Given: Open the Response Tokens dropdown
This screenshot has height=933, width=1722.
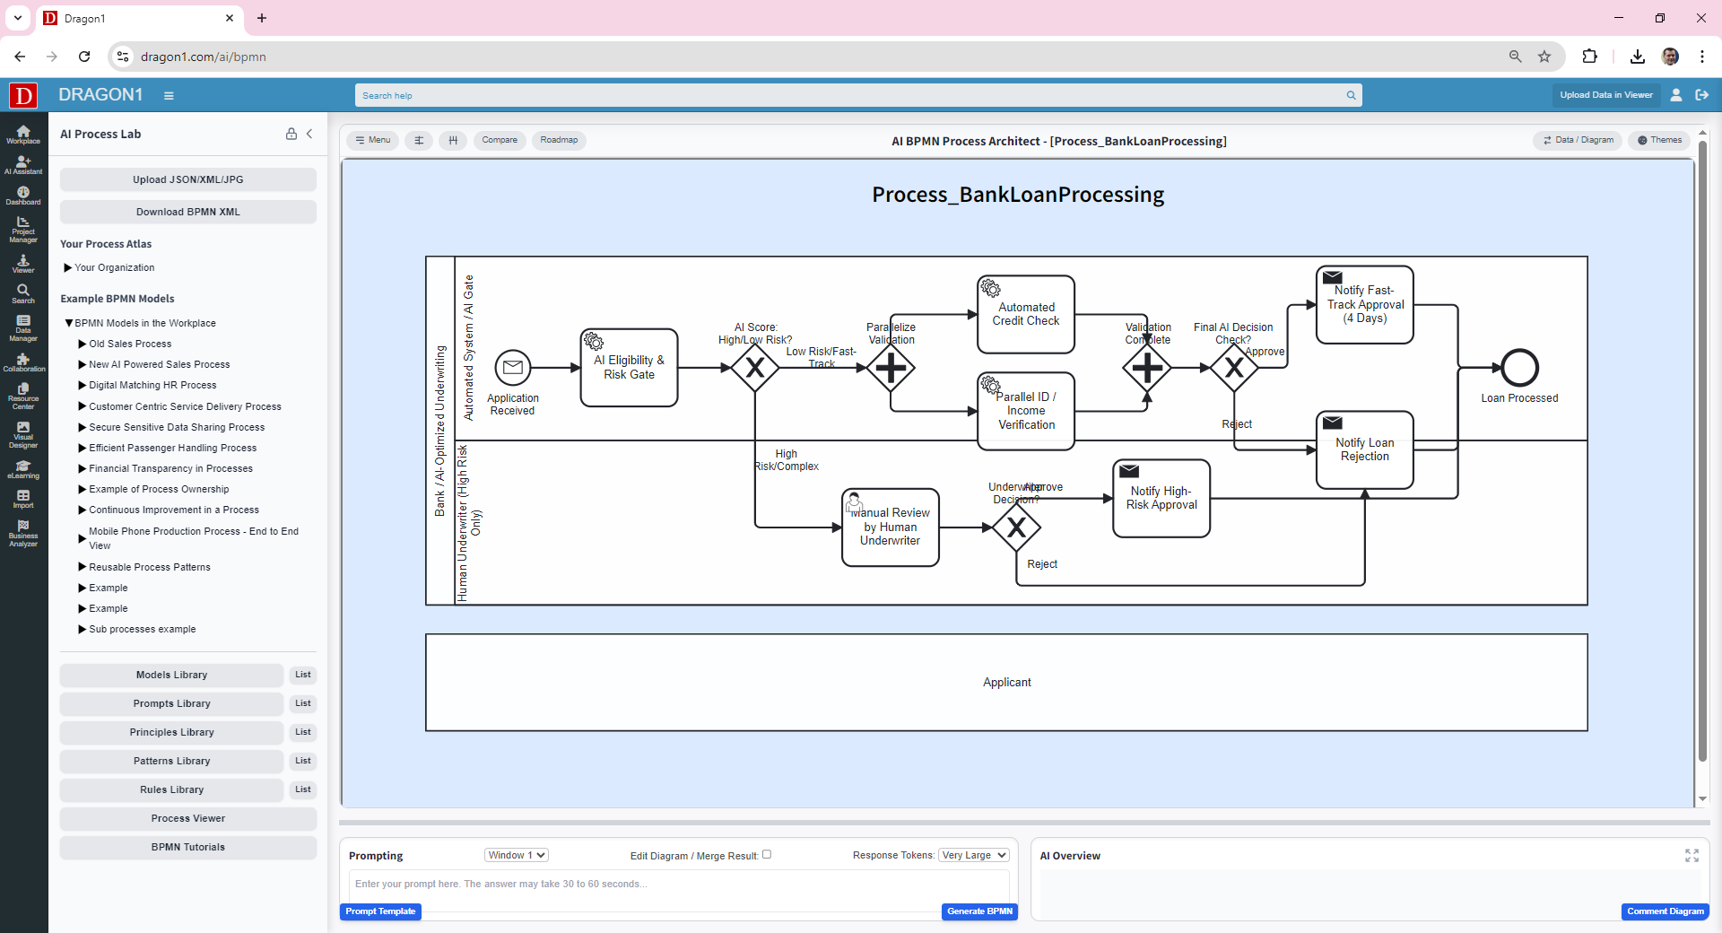Looking at the screenshot, I should pos(973,855).
